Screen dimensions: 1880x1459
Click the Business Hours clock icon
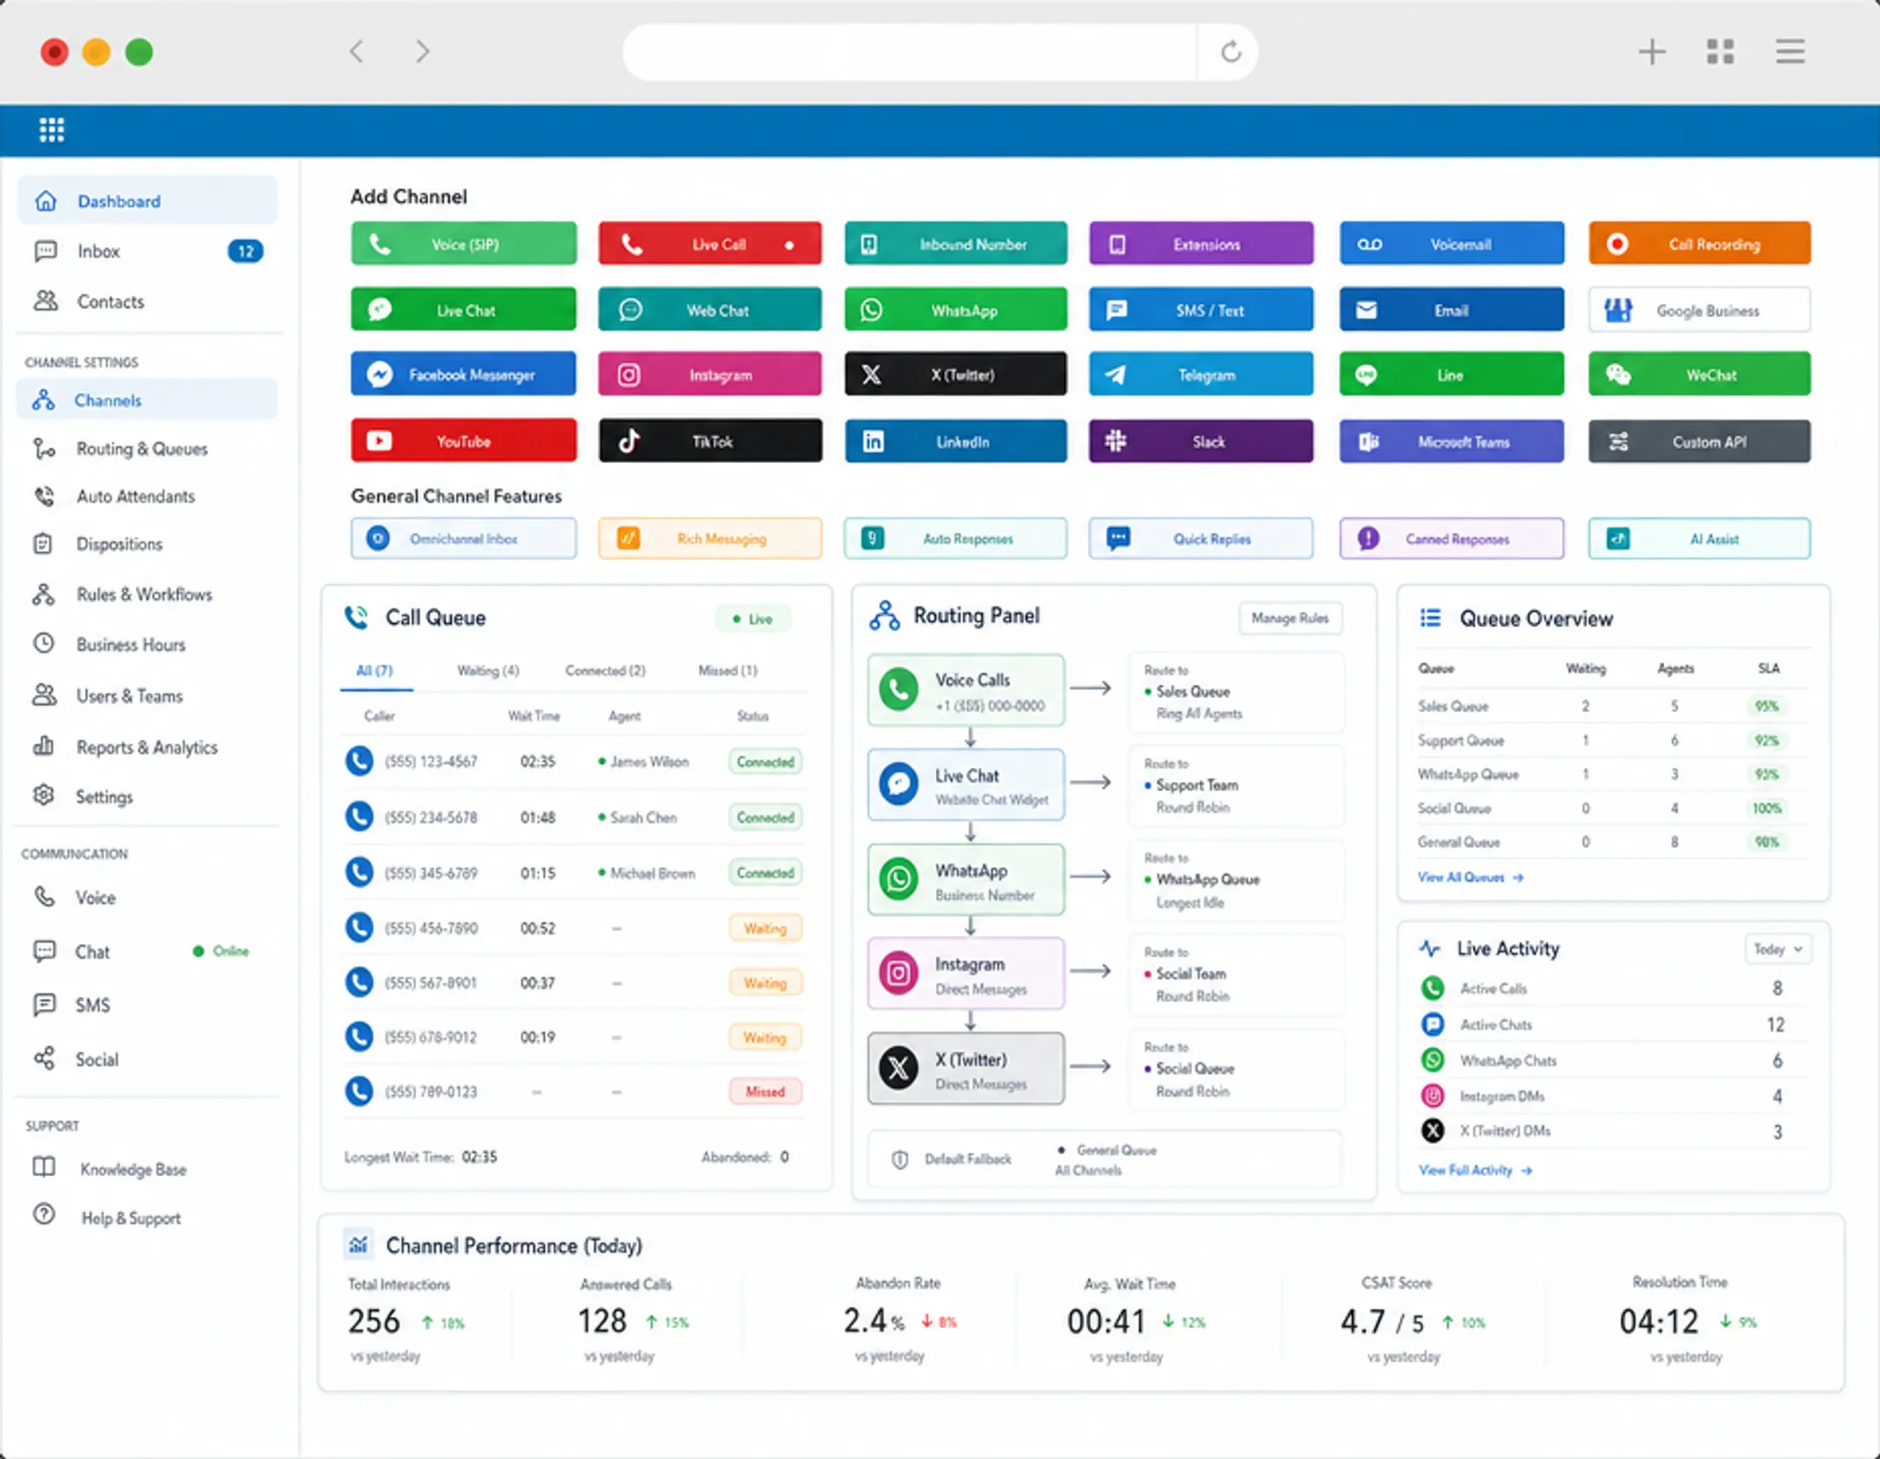44,643
